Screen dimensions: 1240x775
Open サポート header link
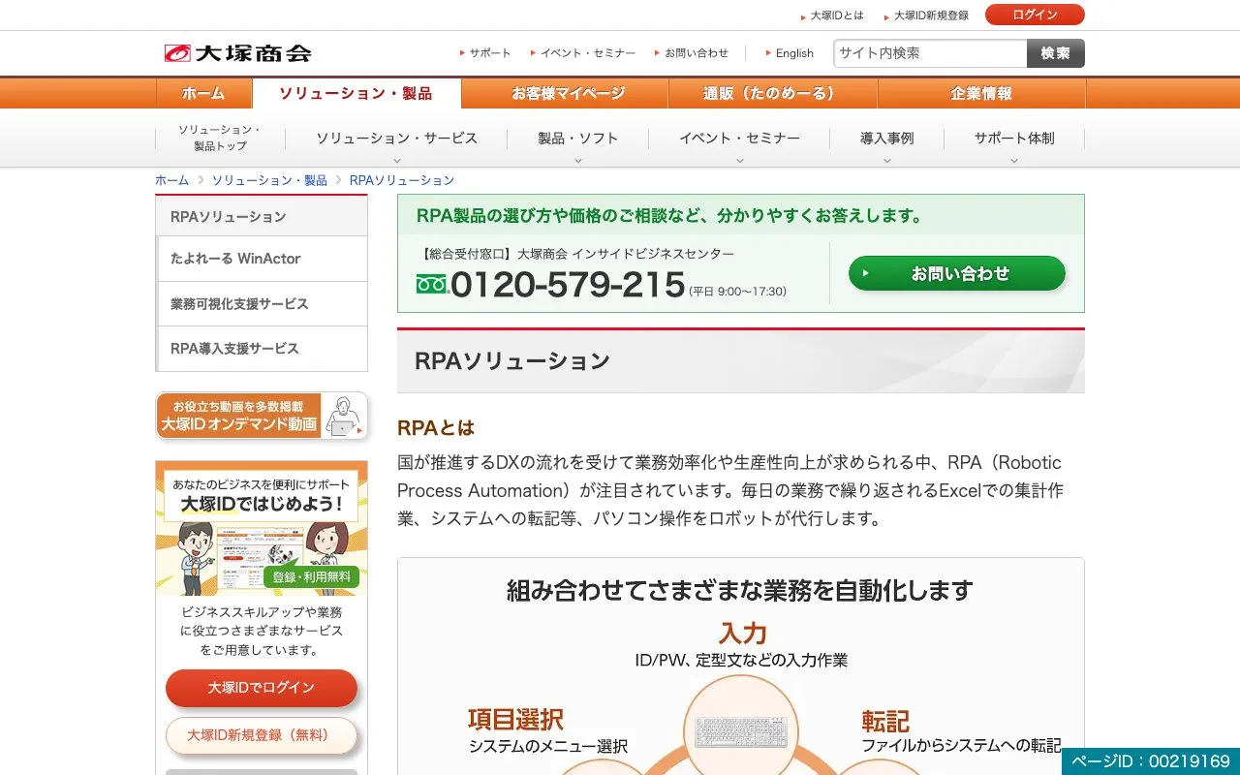click(490, 53)
